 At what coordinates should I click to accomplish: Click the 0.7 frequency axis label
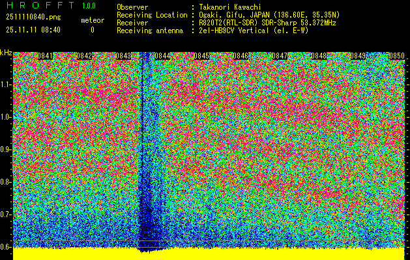click(5, 214)
